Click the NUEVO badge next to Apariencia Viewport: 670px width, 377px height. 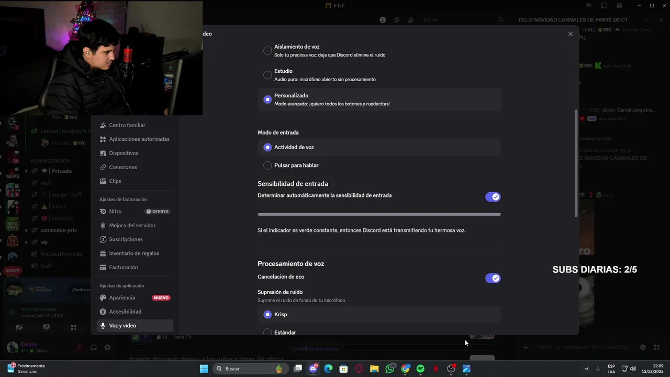[x=161, y=297]
